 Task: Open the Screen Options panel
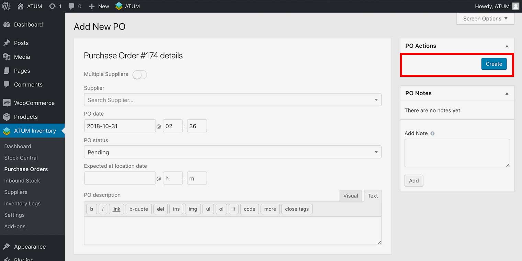(485, 19)
